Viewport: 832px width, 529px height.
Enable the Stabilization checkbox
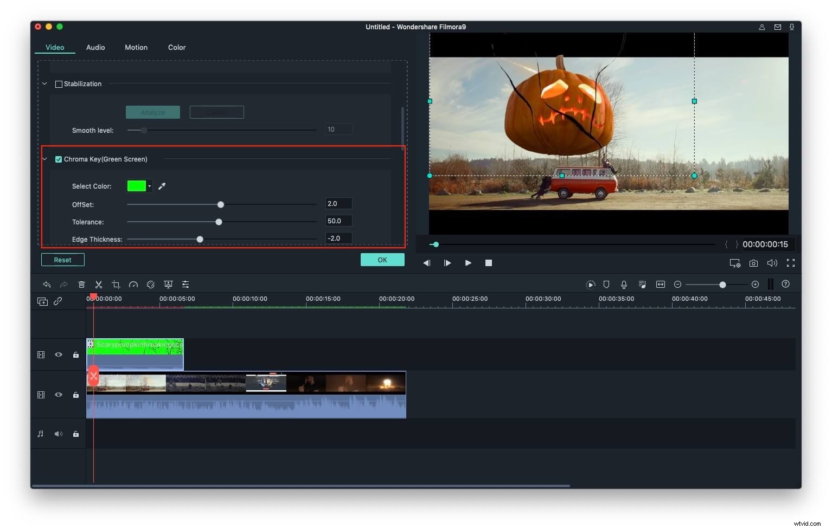pyautogui.click(x=59, y=83)
